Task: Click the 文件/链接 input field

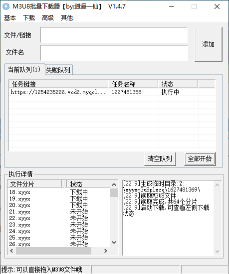Action: pos(114,35)
